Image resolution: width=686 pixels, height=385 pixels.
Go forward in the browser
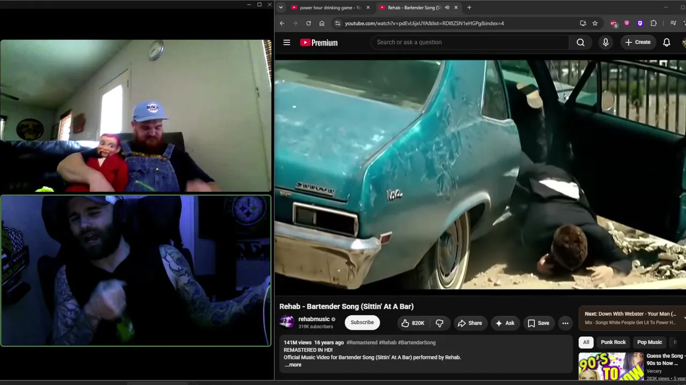(295, 23)
